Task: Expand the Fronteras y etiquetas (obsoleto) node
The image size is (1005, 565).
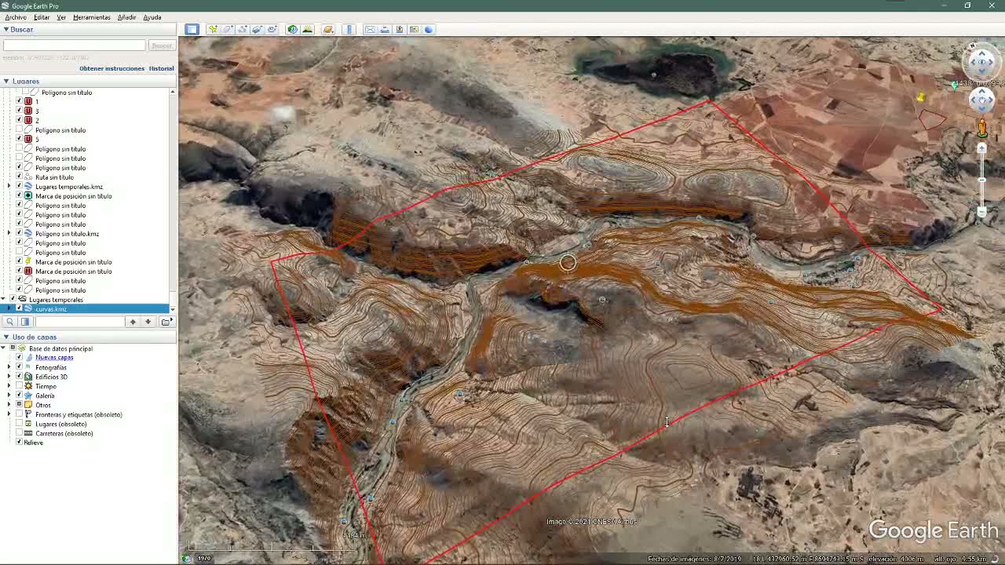Action: tap(9, 414)
